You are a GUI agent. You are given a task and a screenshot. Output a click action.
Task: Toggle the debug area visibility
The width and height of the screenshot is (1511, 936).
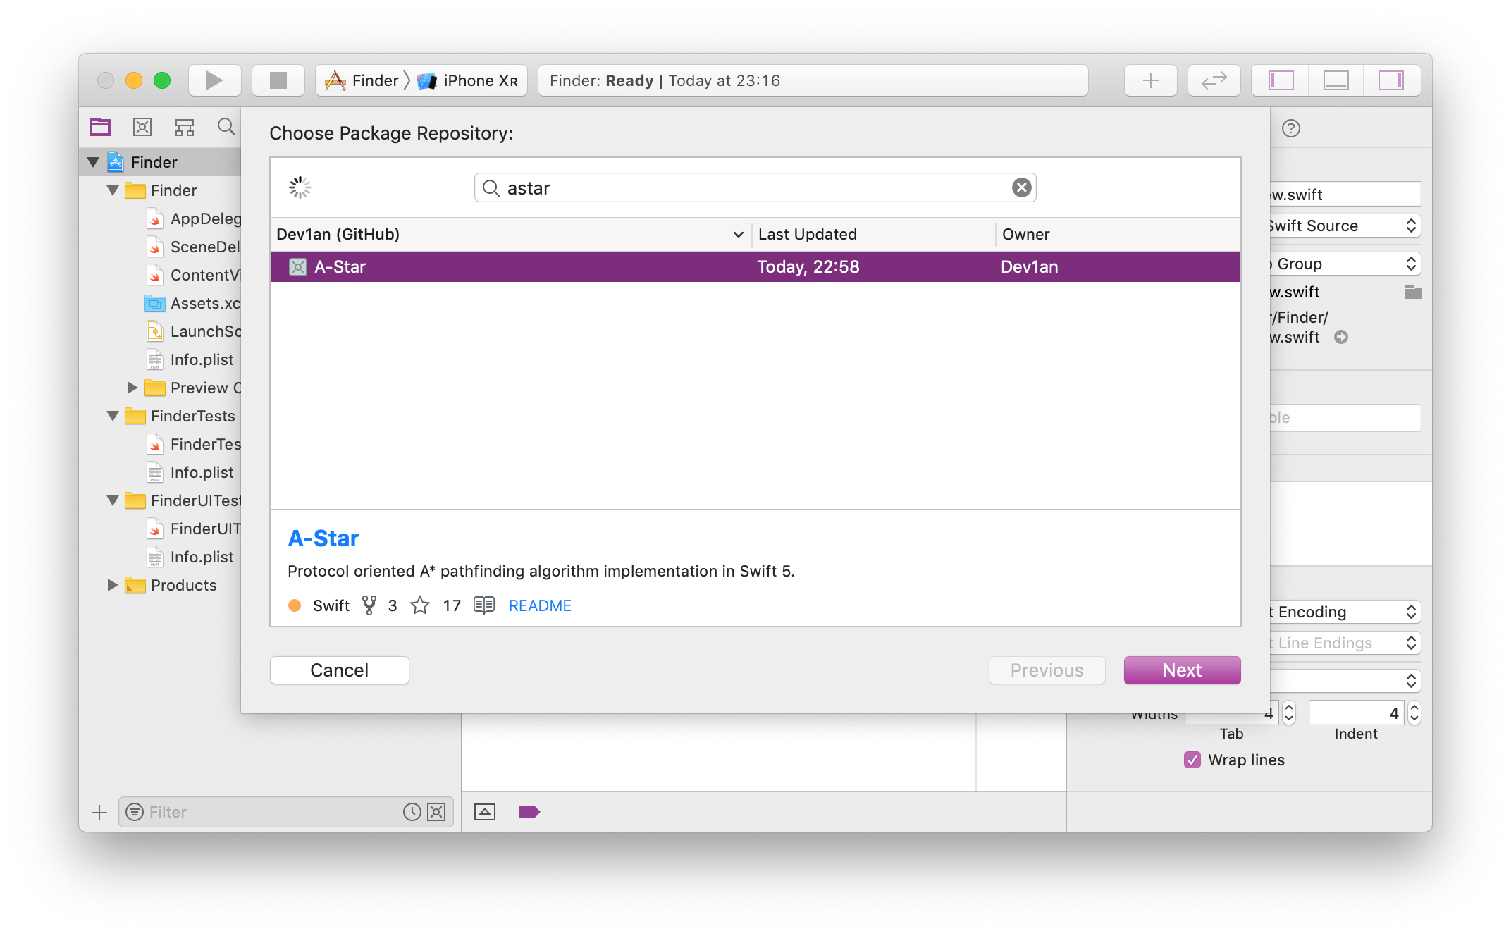click(1336, 80)
